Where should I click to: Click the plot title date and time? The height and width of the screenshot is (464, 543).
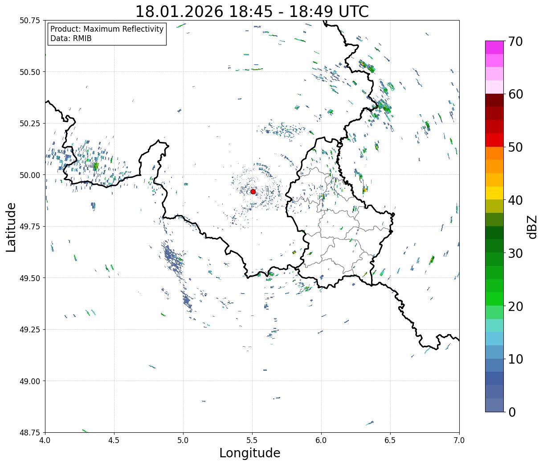click(x=252, y=11)
